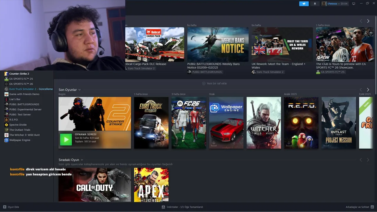Open the Apex Legends recommendation card

tap(151, 185)
